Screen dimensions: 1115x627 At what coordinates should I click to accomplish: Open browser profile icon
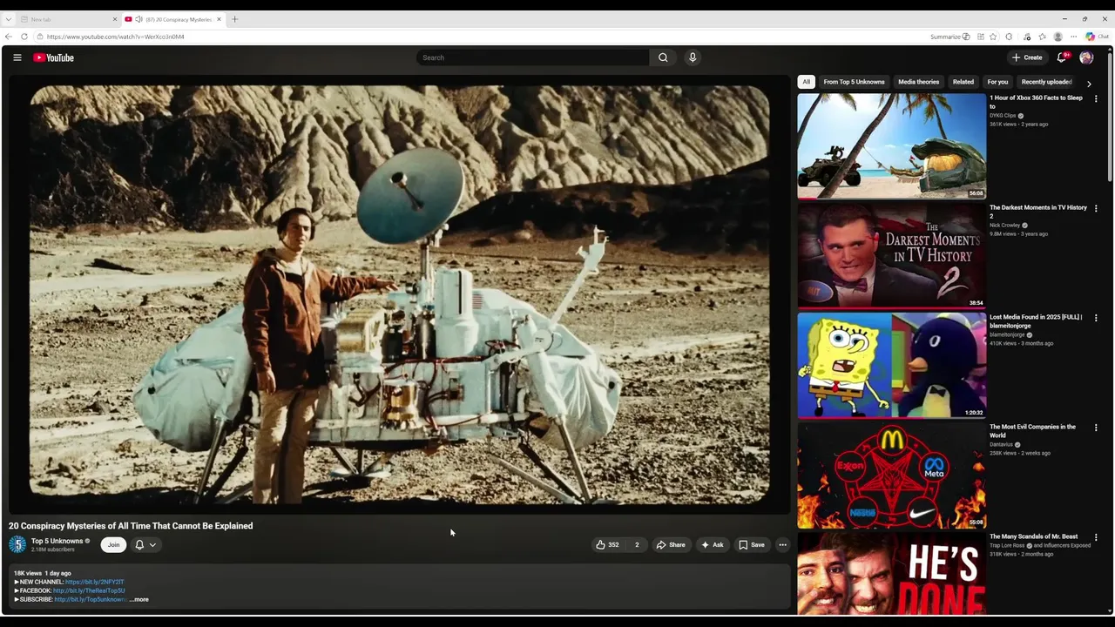click(x=1058, y=37)
